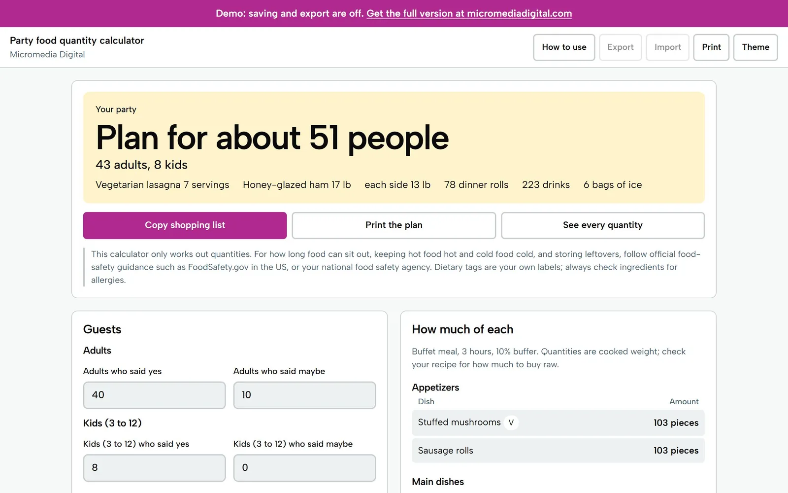Viewport: 788px width, 493px height.
Task: Click Vegetarian lasagna 7 servings text
Action: [163, 185]
